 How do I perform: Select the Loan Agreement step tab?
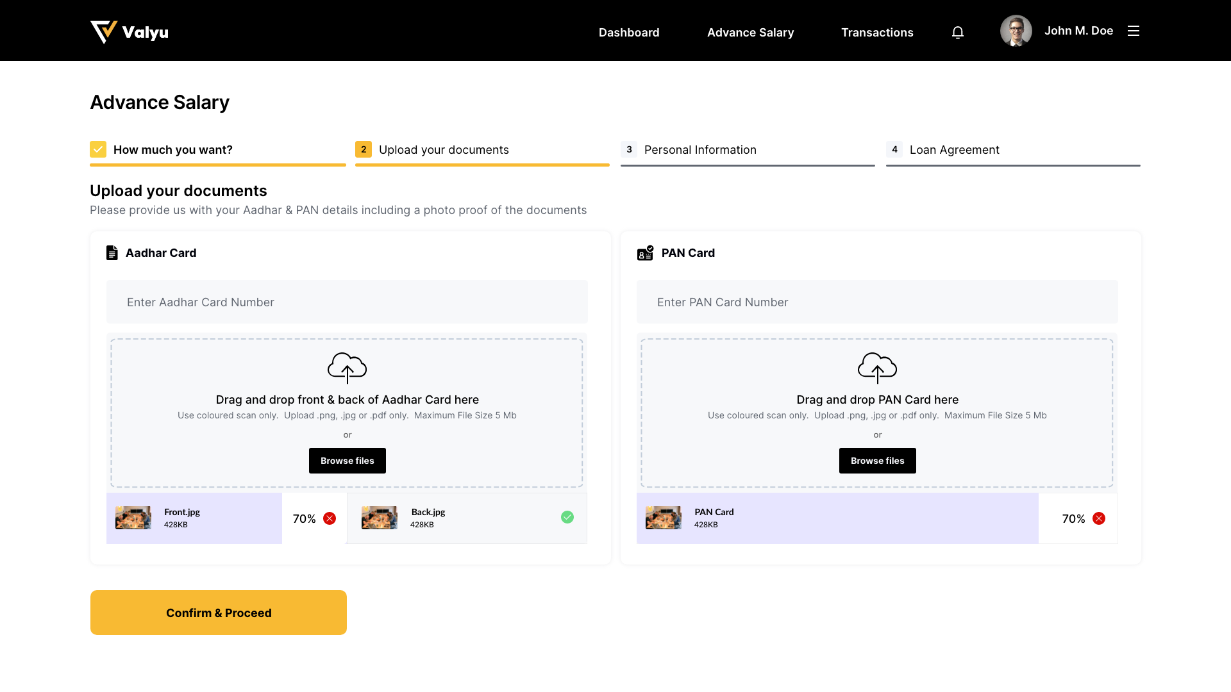pos(953,150)
